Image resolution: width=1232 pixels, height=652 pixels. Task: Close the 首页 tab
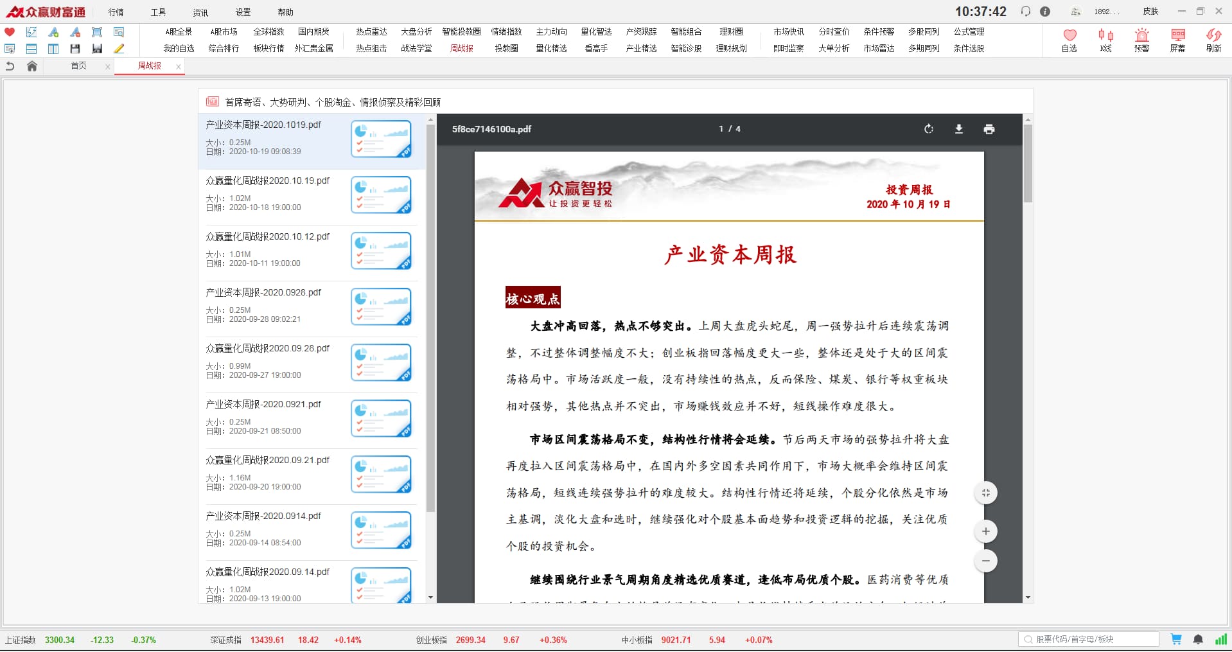point(107,67)
